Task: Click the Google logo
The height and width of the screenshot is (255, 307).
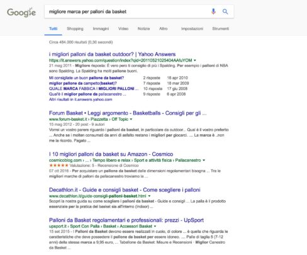Action: 21,13
